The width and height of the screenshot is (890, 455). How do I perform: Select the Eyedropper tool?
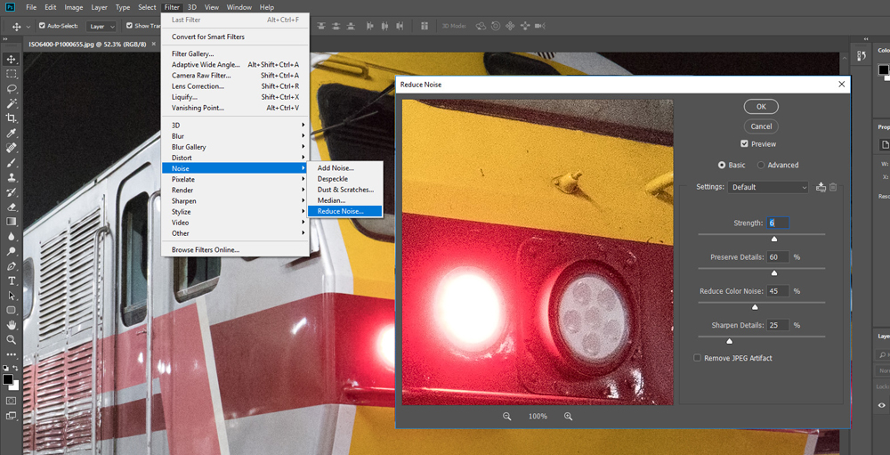pyautogui.click(x=11, y=133)
